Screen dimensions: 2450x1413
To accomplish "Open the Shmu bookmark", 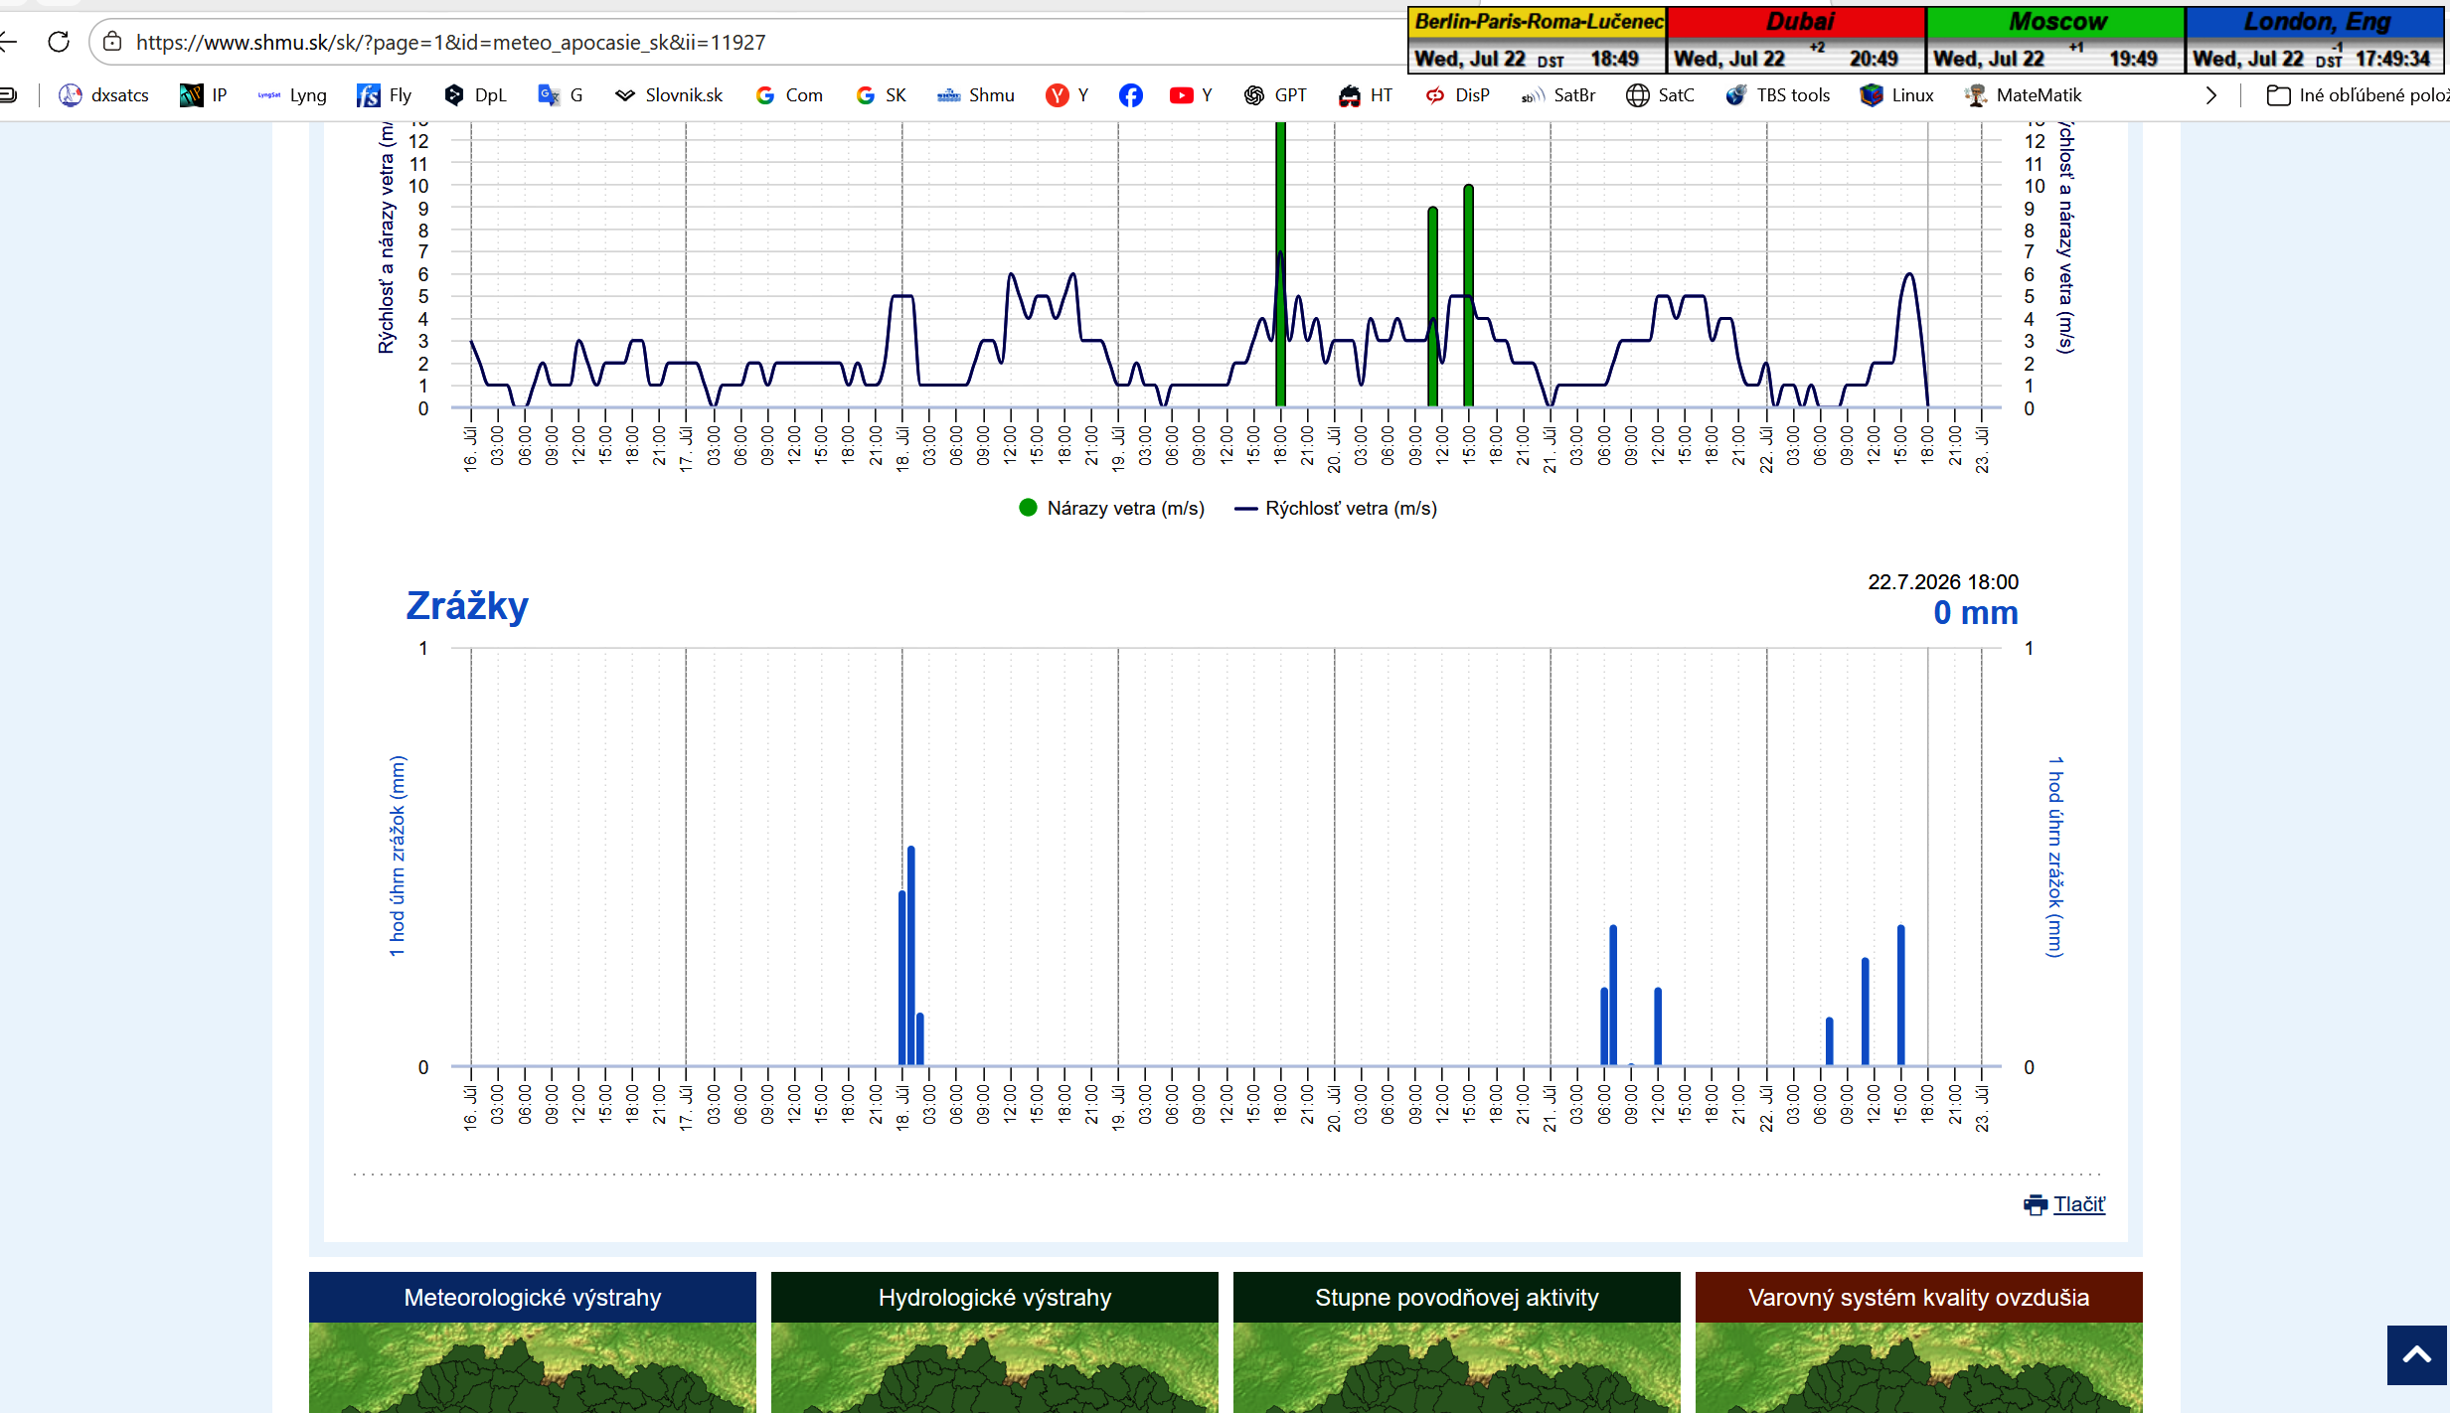I will [976, 95].
